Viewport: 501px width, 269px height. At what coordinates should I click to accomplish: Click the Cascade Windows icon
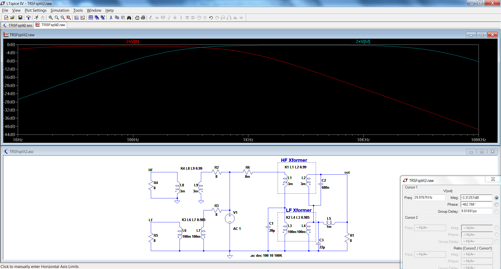(x=97, y=18)
